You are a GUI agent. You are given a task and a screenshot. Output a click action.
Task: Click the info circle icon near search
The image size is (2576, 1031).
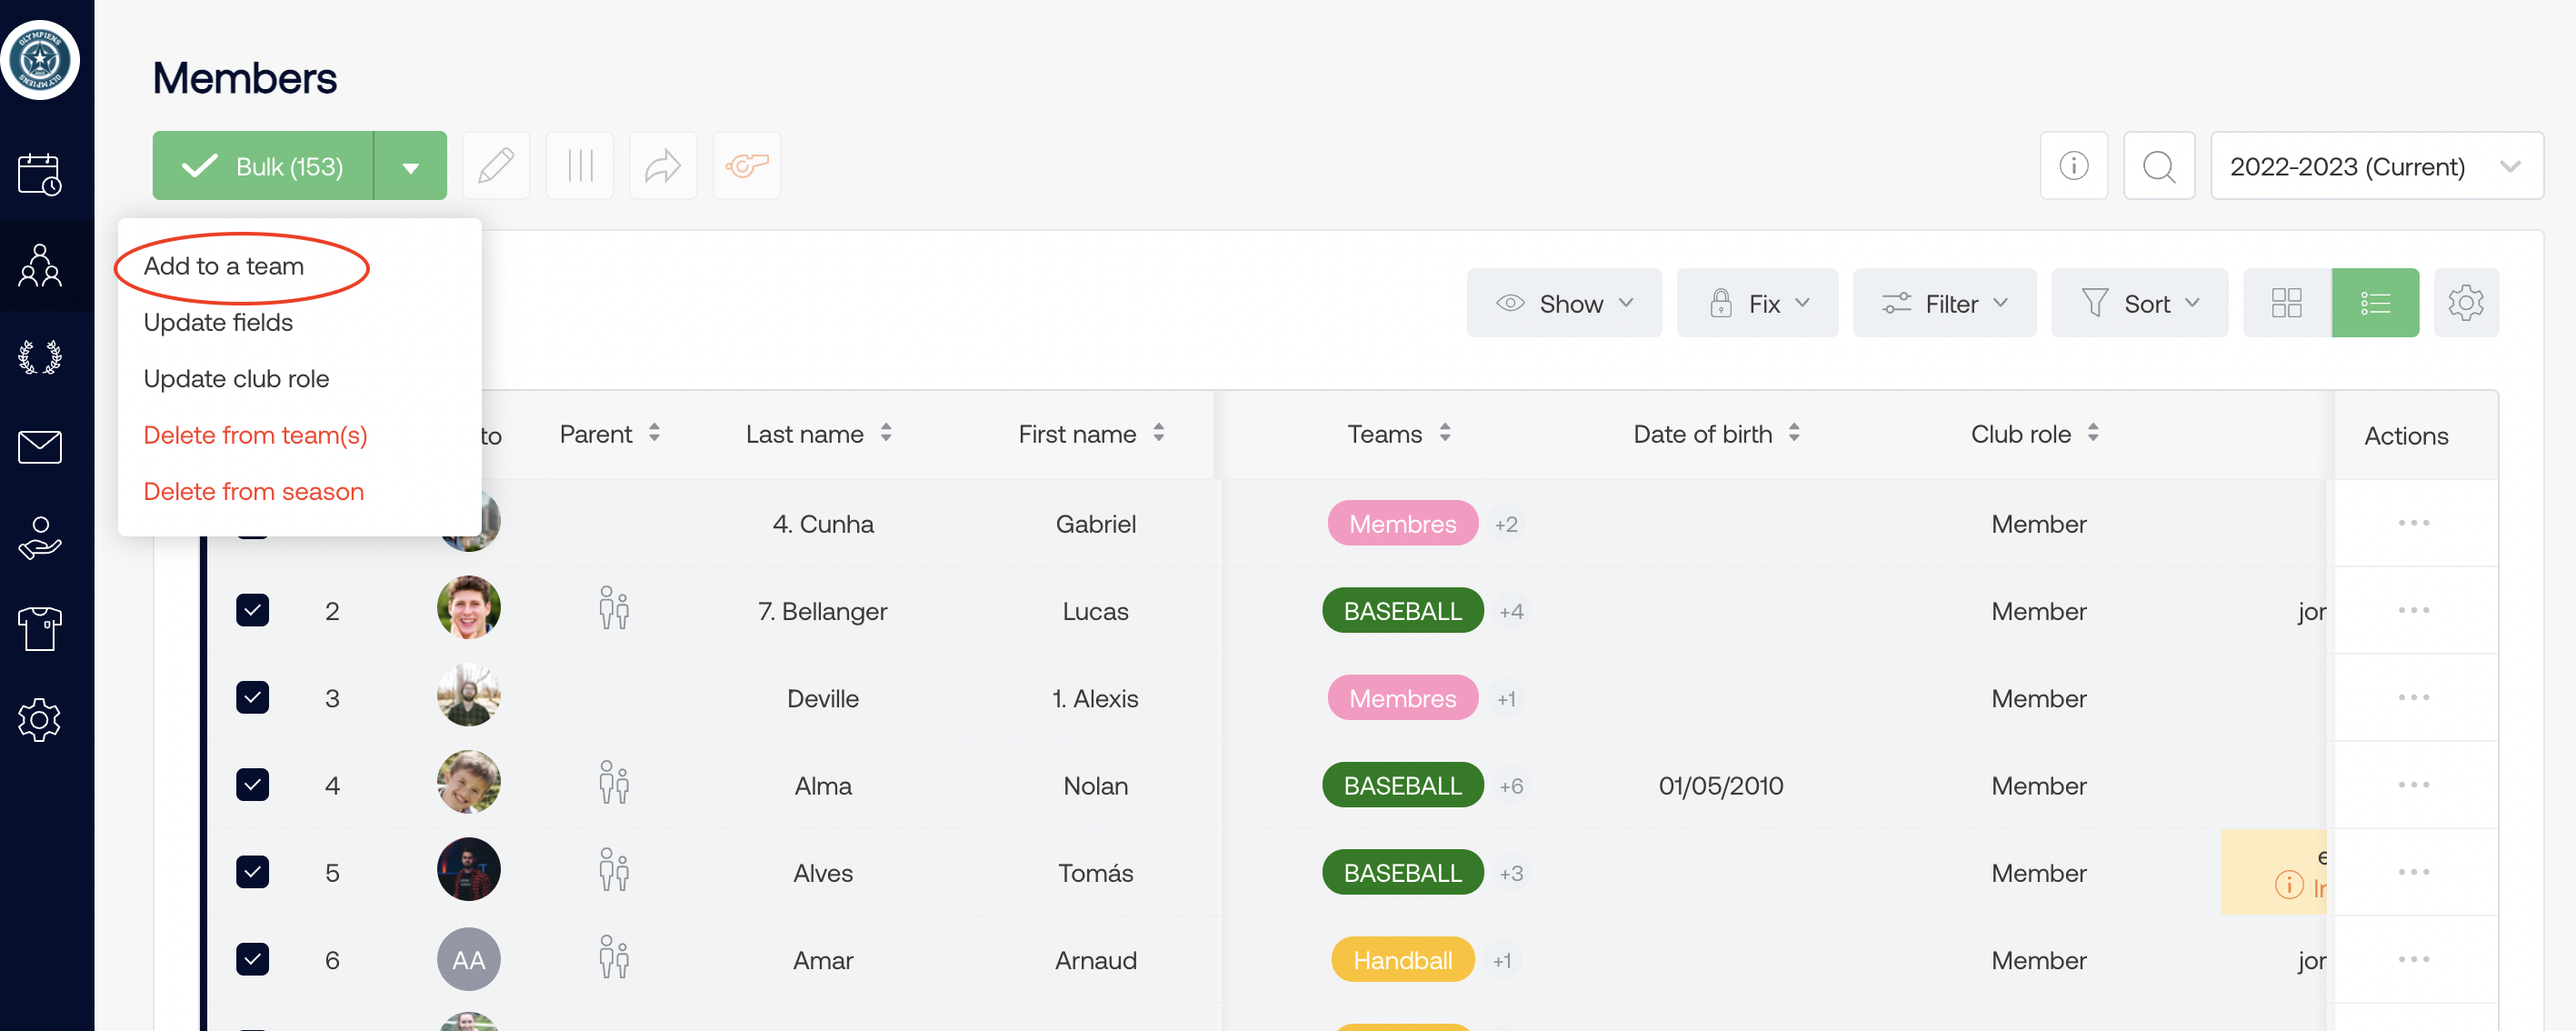point(2073,166)
